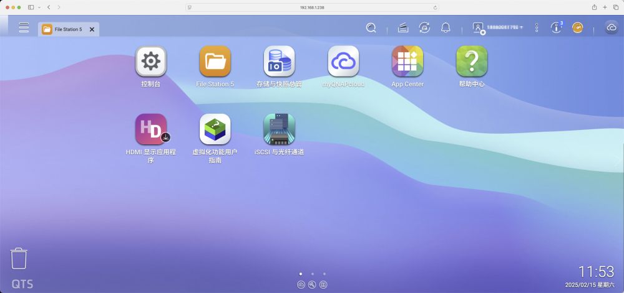Toggle the Safari sidebar button
The image size is (624, 293).
point(31,7)
